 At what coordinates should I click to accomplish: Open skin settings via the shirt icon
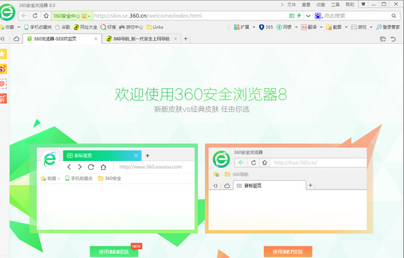pos(364,4)
